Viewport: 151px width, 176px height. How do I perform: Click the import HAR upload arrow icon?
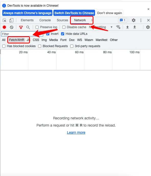pyautogui.click(x=127, y=27)
